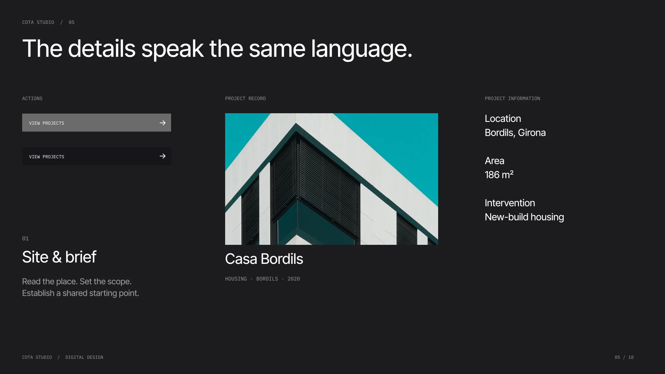Click the HOUSING · BORDILS · 2020 caption
The width and height of the screenshot is (665, 374).
pyautogui.click(x=263, y=279)
